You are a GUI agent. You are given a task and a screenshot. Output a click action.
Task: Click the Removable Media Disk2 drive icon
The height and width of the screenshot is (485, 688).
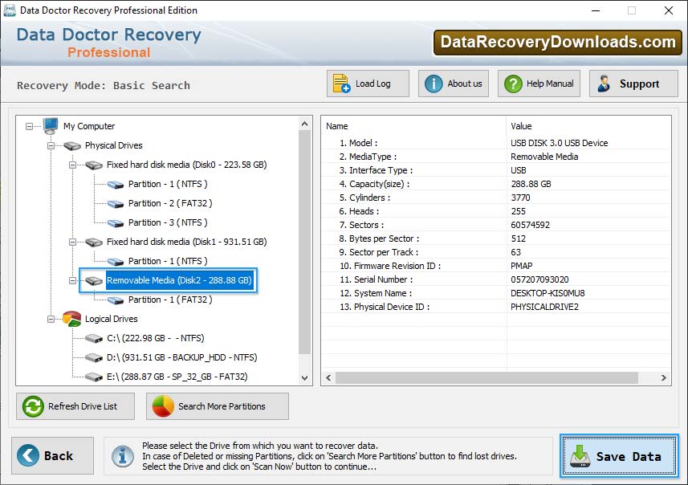[x=94, y=280]
